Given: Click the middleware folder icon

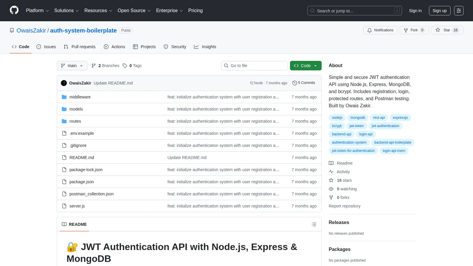Looking at the screenshot, I should coord(64,97).
